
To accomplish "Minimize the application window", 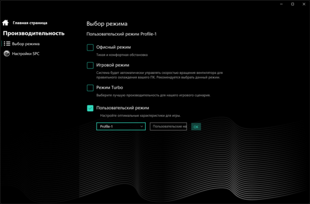I will point(282,4).
